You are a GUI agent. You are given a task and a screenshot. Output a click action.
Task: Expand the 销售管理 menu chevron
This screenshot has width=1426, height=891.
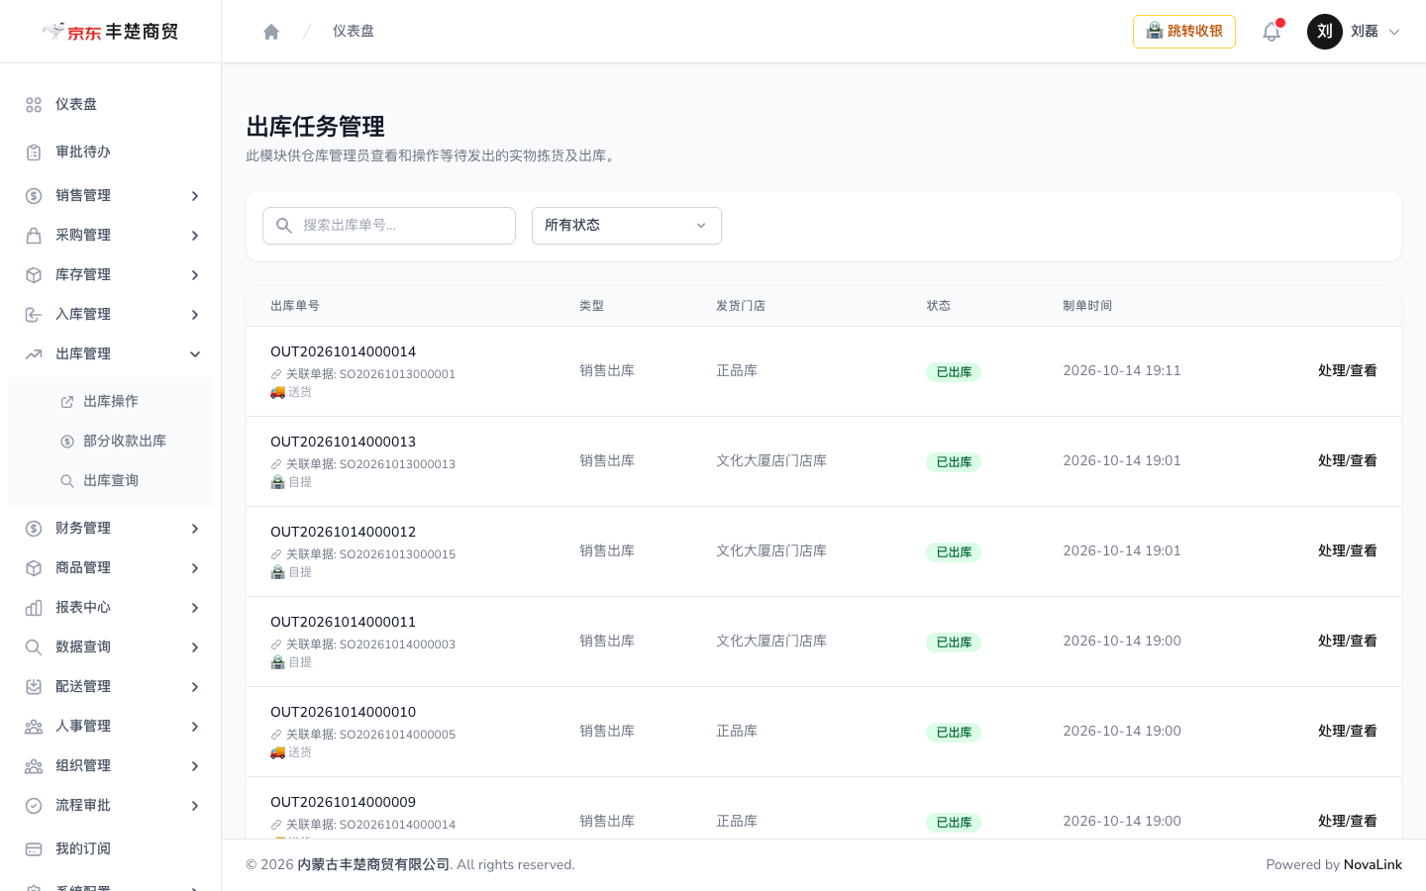[x=195, y=196]
